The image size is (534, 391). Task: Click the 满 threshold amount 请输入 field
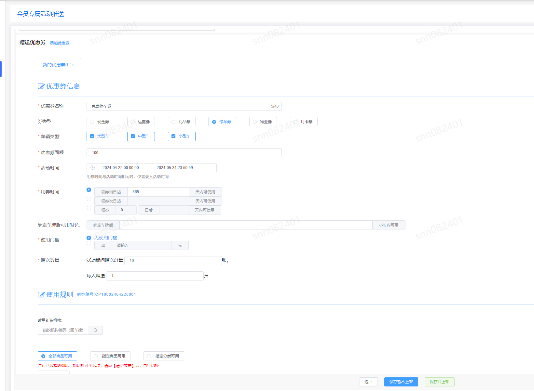point(142,245)
